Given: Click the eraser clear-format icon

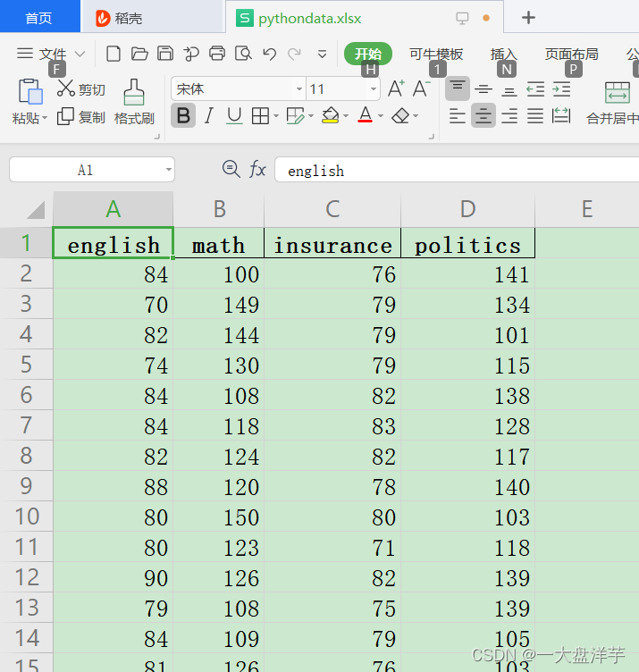Looking at the screenshot, I should [400, 115].
